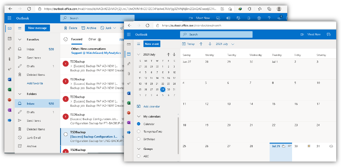The image size is (341, 167).
Task: Open People icon in mail window rail
Action: [10, 49]
